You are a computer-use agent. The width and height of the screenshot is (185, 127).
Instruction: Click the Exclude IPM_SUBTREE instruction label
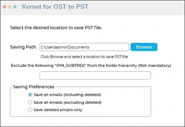click(x=91, y=65)
